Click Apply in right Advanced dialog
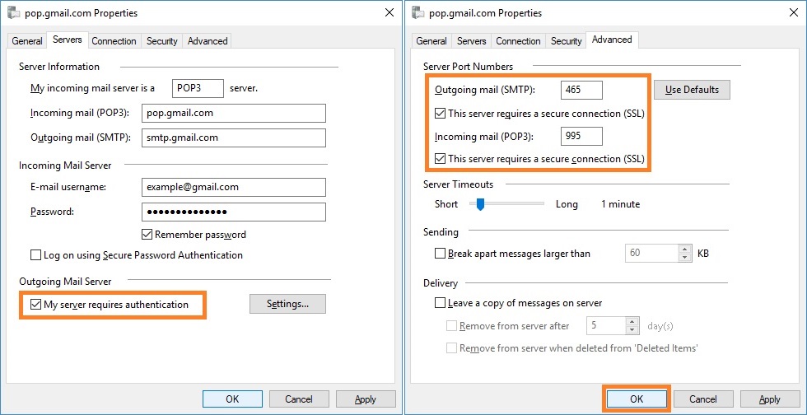 [770, 399]
